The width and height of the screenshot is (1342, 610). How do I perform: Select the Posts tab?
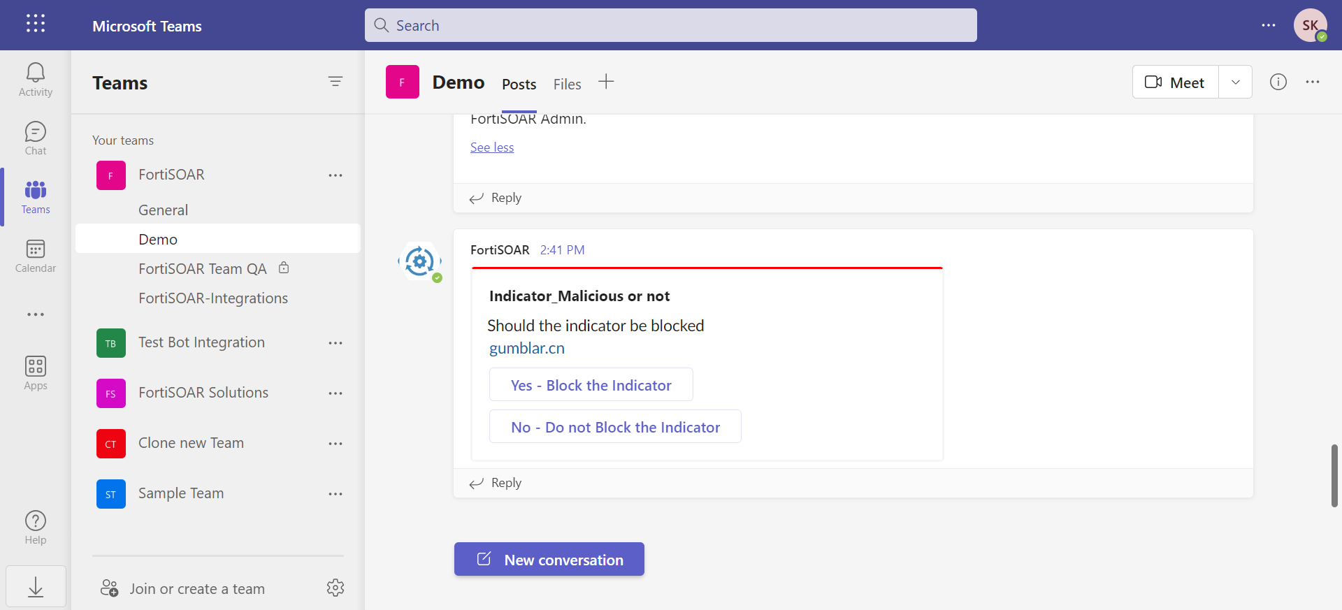519,85
